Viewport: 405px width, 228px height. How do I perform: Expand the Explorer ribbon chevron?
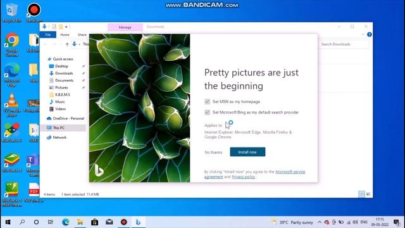pos(363,34)
